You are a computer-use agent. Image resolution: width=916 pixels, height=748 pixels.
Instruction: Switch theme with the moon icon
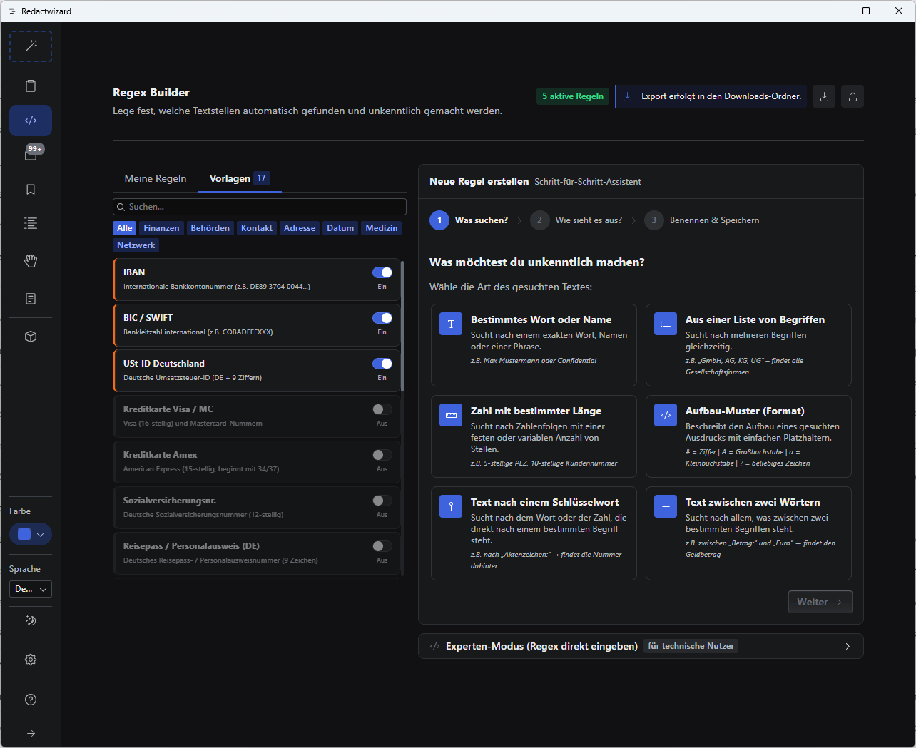tap(31, 620)
